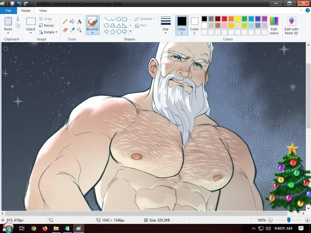Pick the green color swatch
Viewport: 311px width, 233px height.
tap(244, 19)
